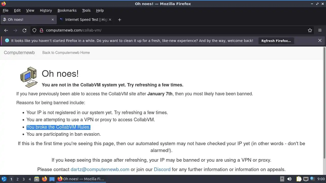Click the "Oh noes!" page heading
The image size is (326, 183).
pyautogui.click(x=60, y=74)
